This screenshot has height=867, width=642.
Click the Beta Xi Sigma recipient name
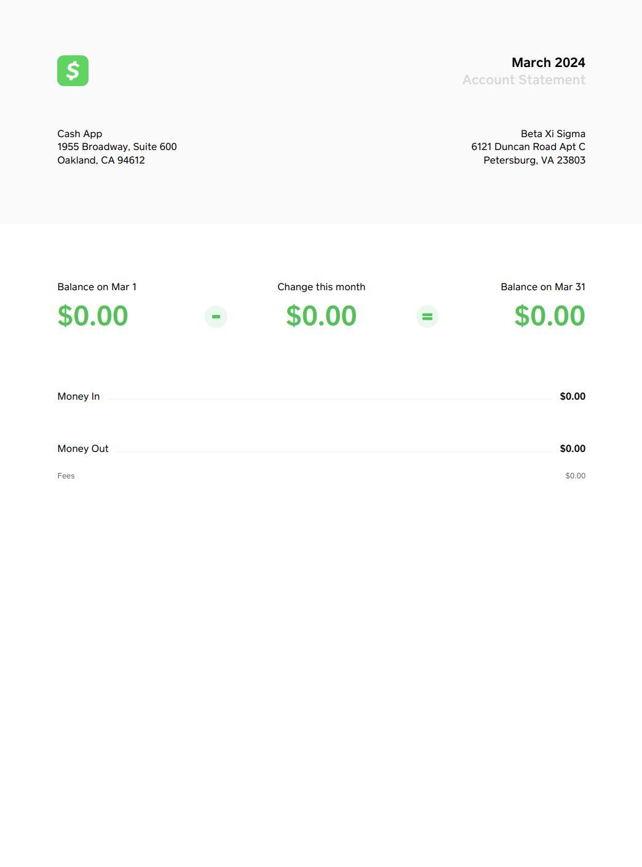[553, 134]
